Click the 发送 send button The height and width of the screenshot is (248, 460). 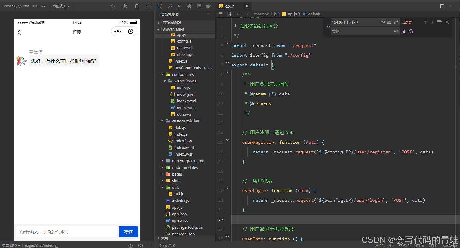128,232
